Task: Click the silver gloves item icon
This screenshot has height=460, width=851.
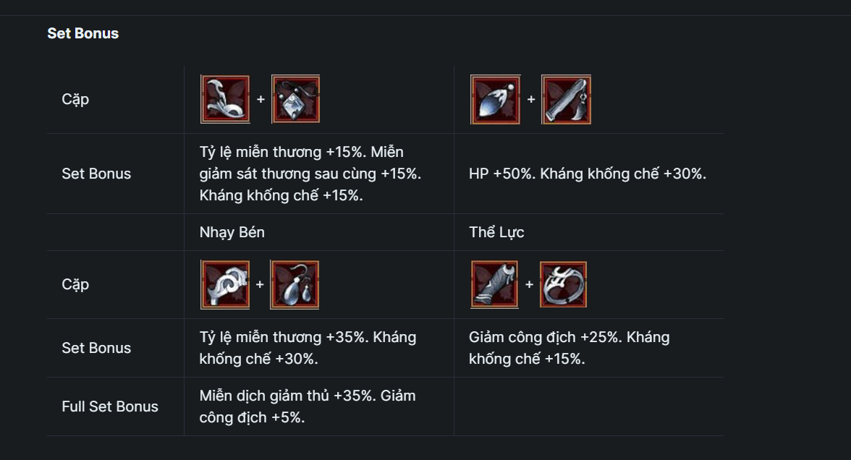Action: [x=225, y=284]
